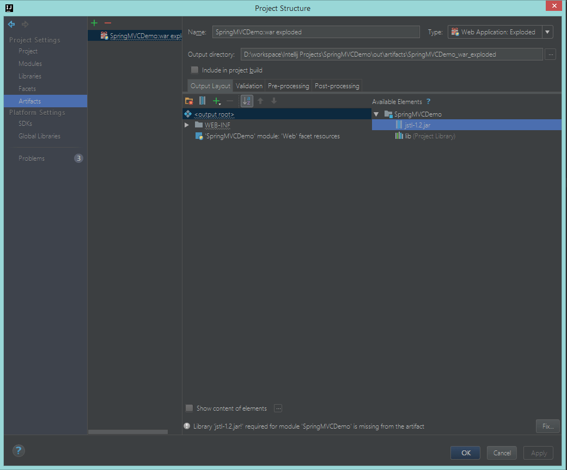Open Project settings page
Screen dimensions: 567x470
coord(28,51)
